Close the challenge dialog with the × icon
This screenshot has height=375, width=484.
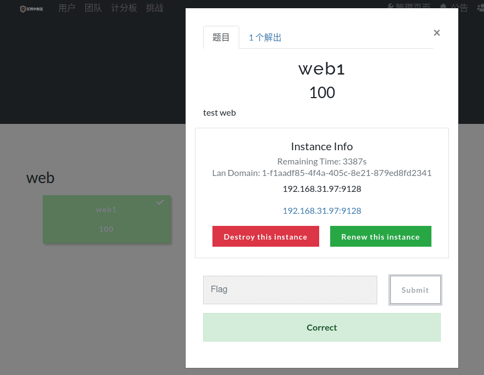point(436,33)
